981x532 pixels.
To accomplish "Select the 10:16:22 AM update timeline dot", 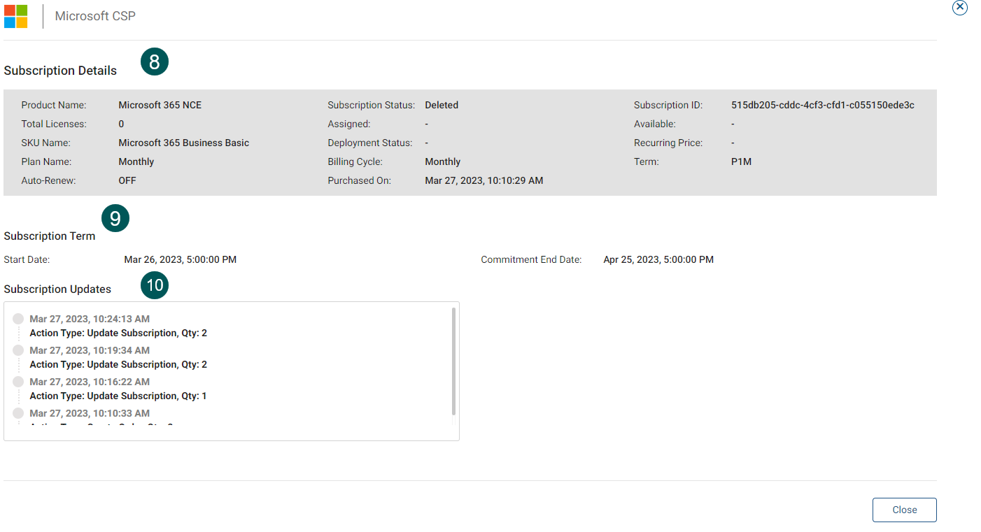I will (x=18, y=382).
